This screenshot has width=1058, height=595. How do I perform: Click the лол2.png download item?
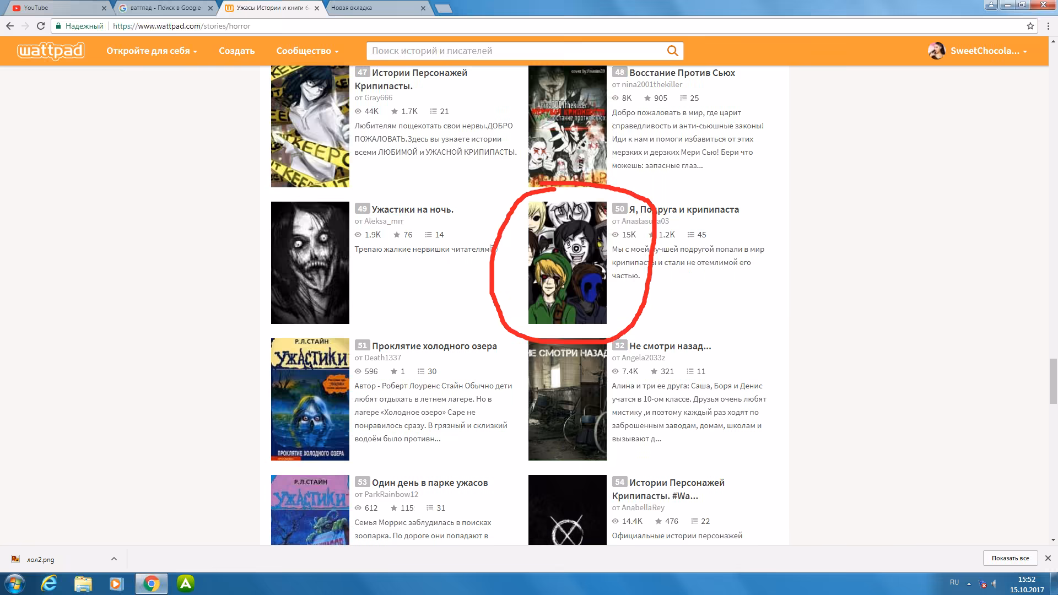tap(64, 559)
